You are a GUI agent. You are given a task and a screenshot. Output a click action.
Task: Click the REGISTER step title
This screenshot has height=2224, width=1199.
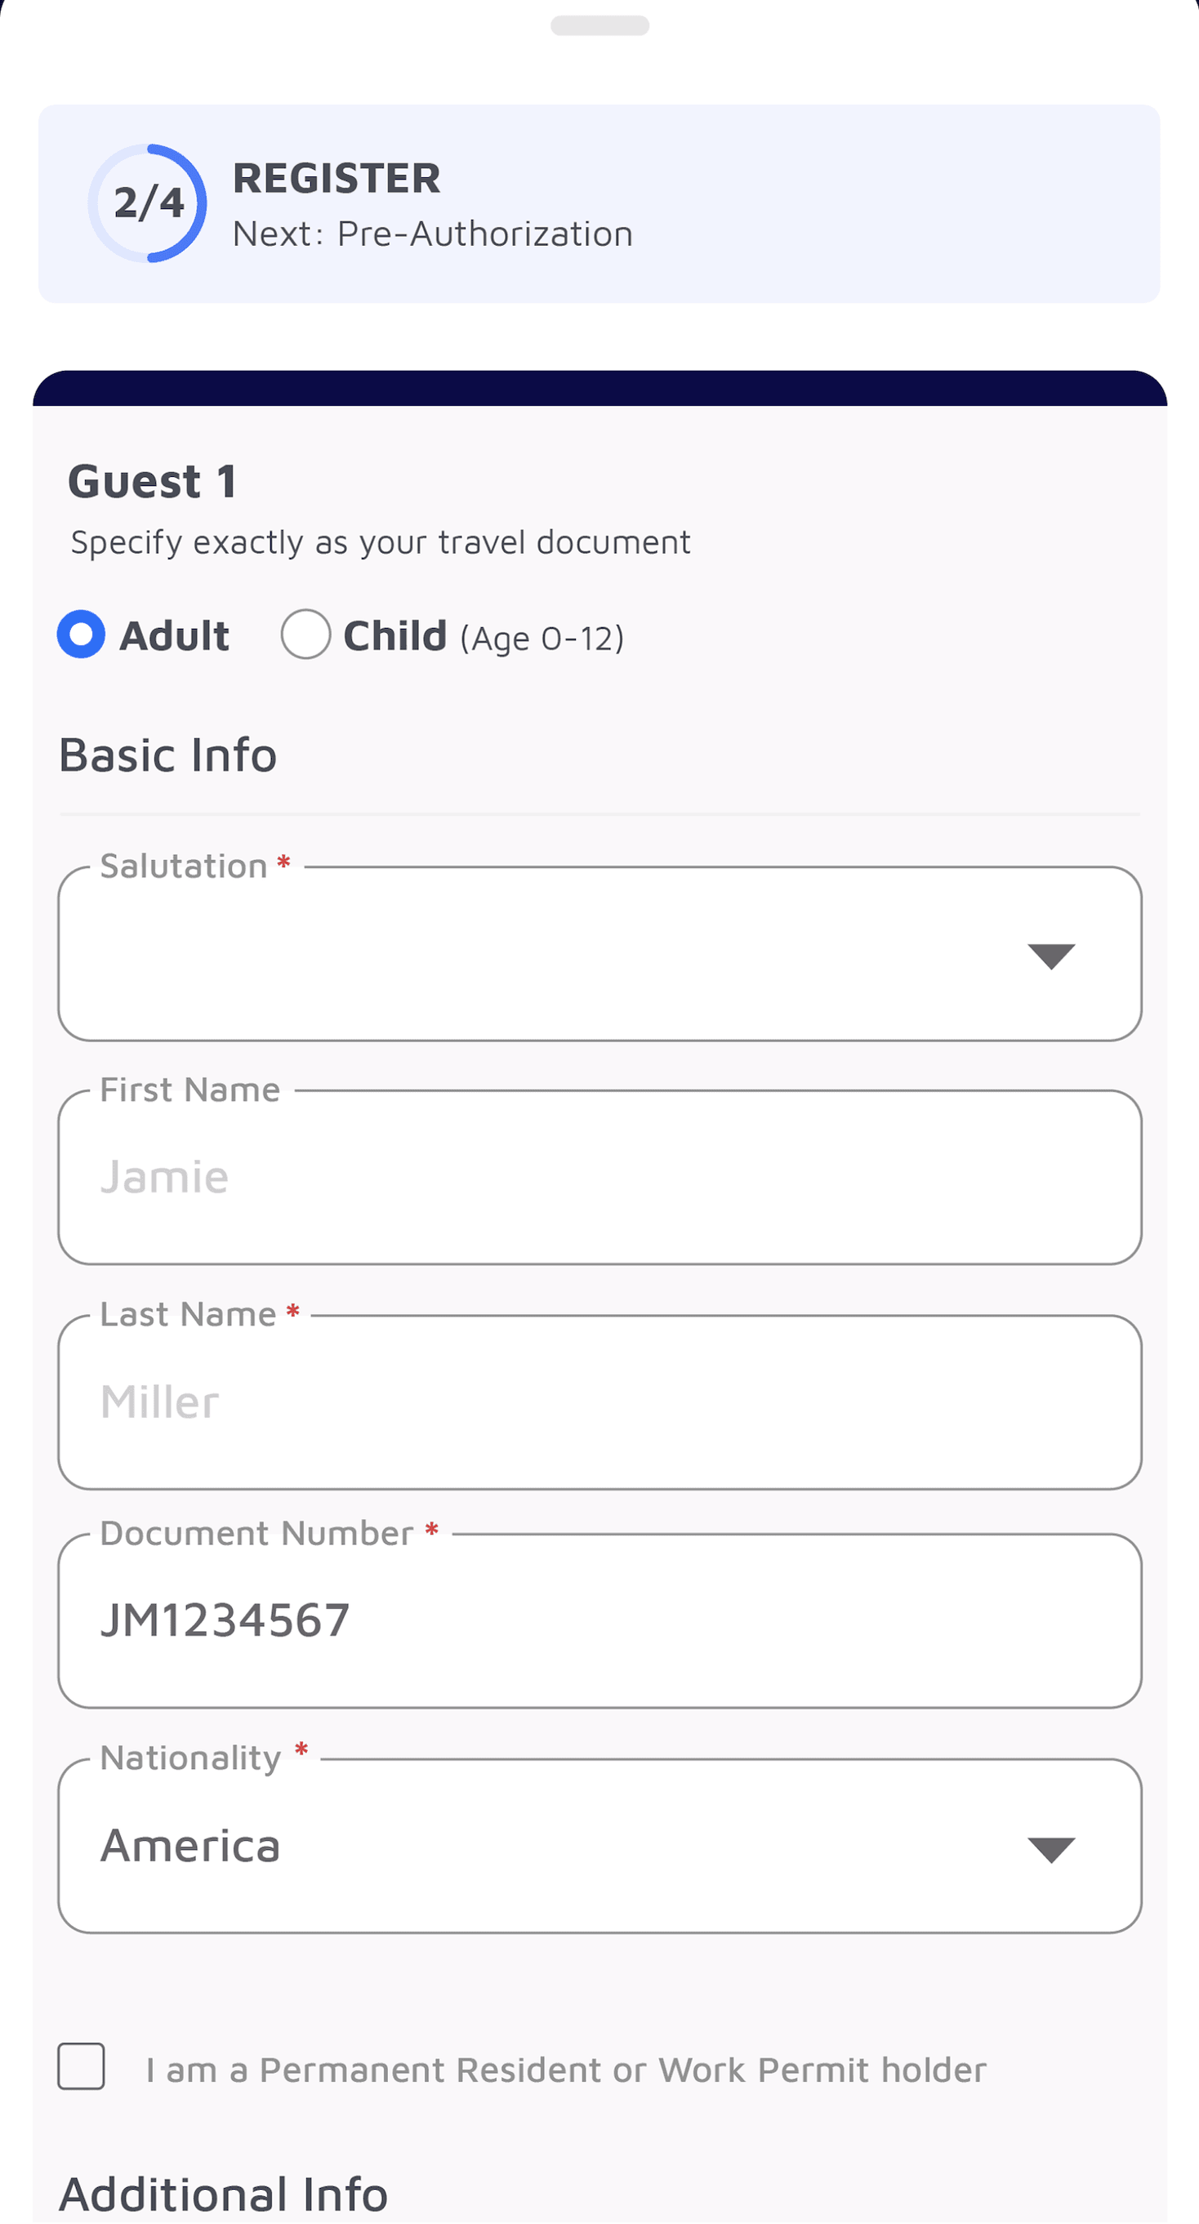tap(337, 178)
